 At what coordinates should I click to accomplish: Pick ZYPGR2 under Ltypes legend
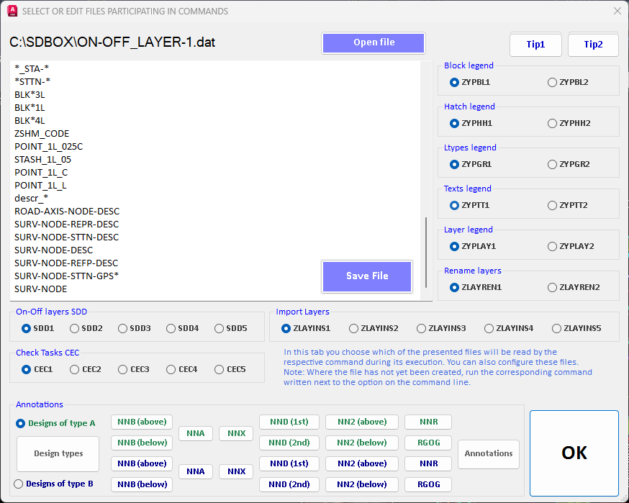[569, 164]
